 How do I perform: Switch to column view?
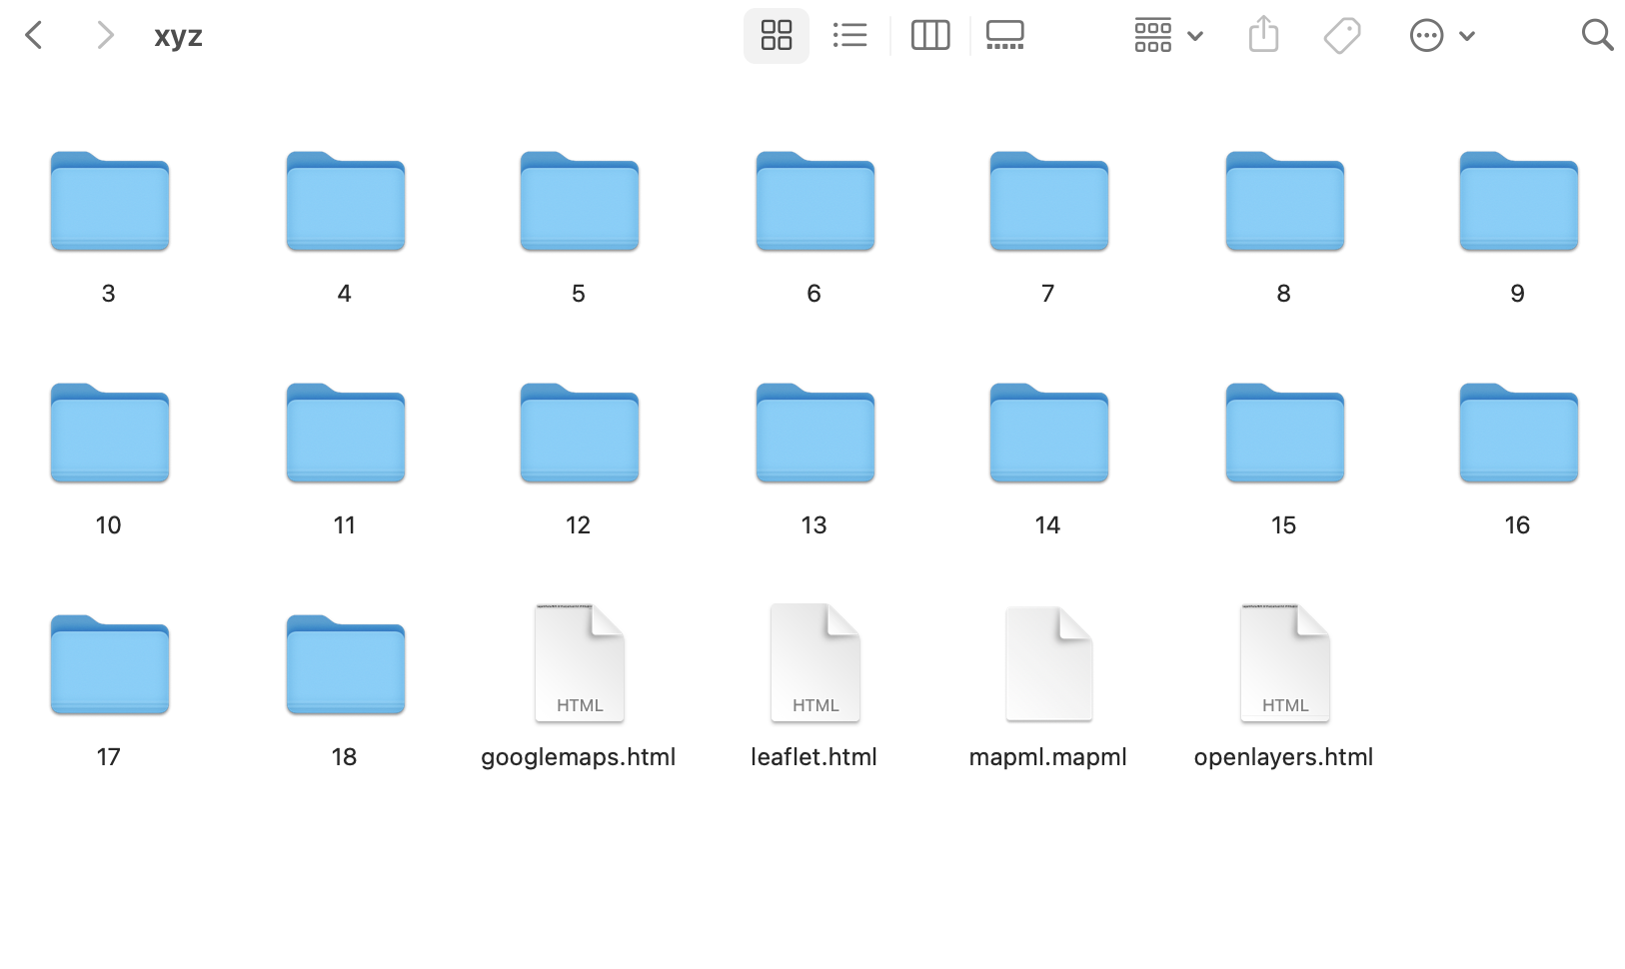[930, 36]
